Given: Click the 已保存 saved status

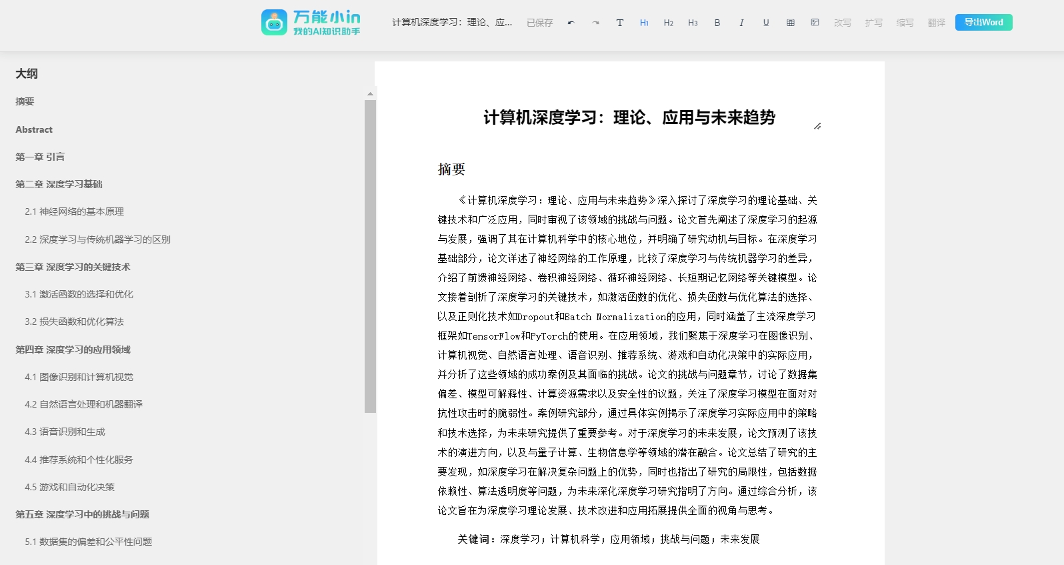Looking at the screenshot, I should pos(540,23).
